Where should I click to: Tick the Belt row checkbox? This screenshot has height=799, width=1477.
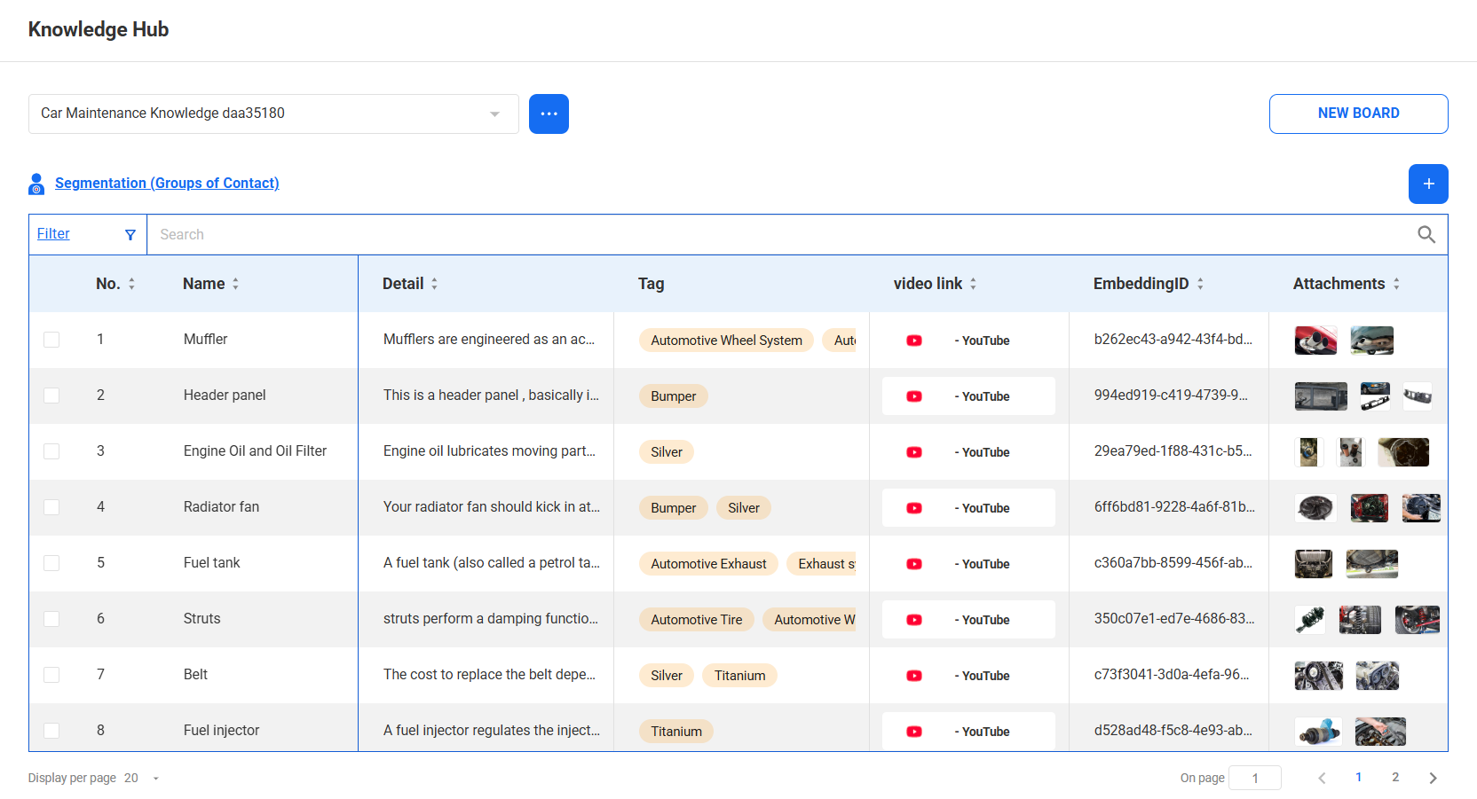51,675
